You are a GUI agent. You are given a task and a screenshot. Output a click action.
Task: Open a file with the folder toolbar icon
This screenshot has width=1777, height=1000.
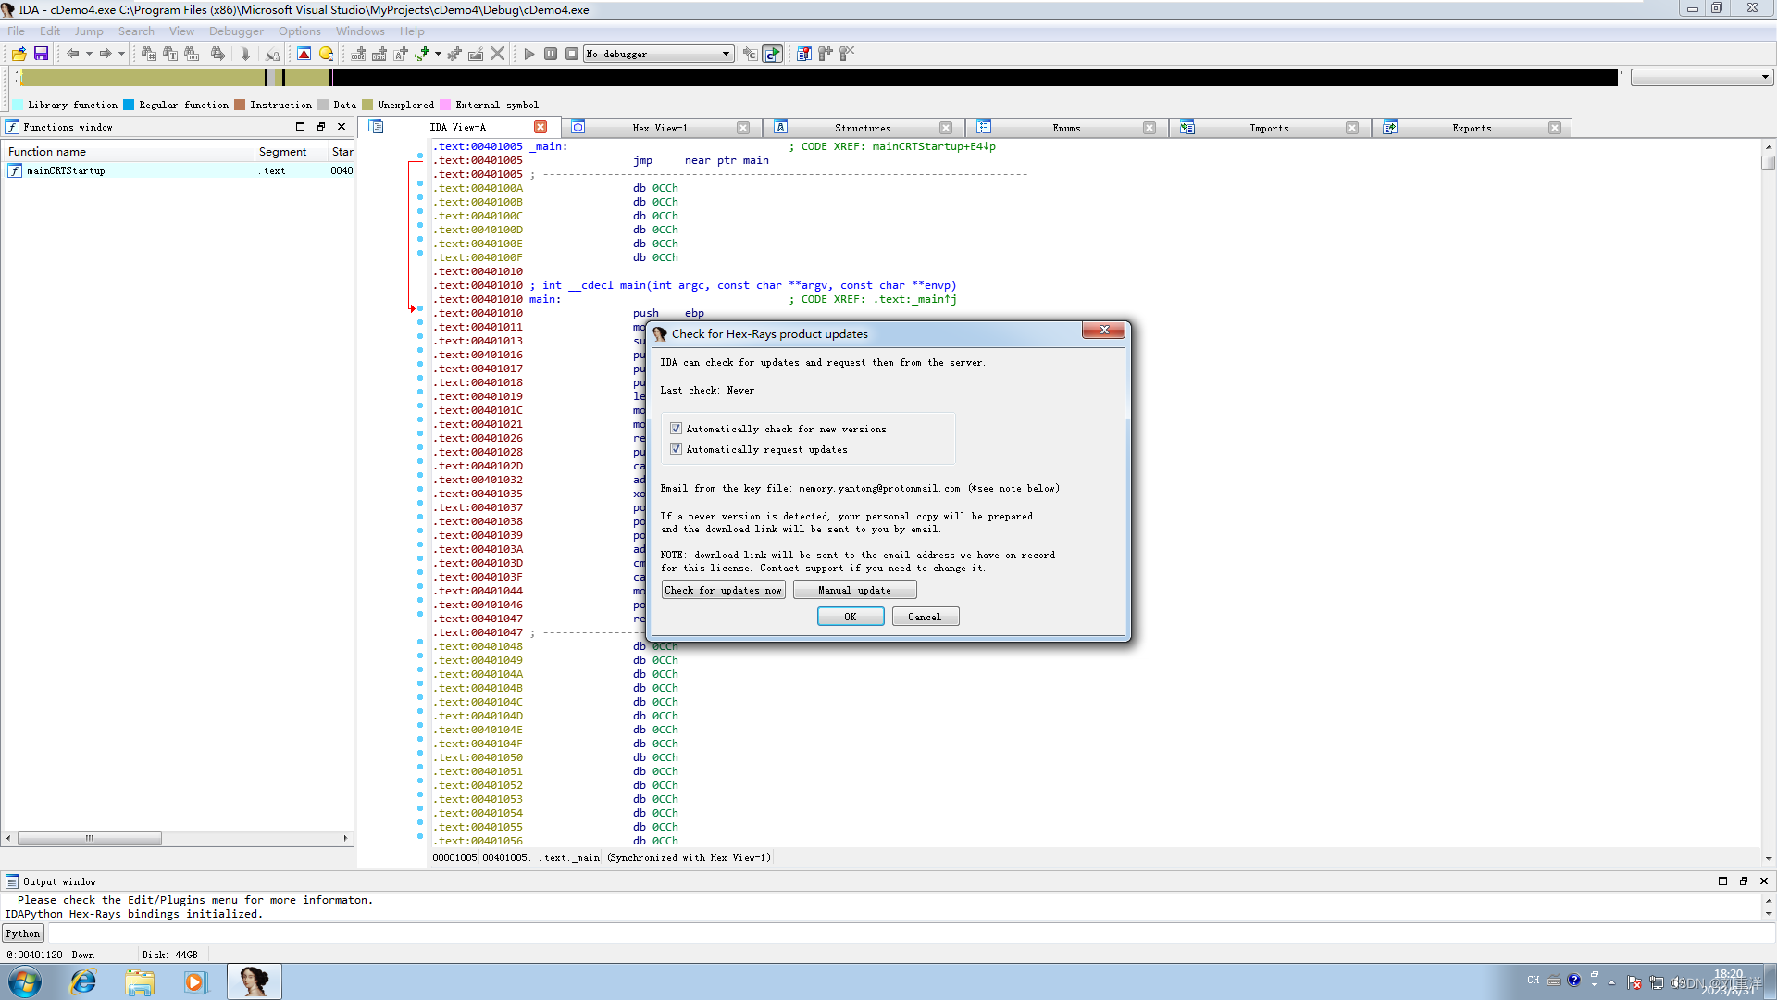[x=19, y=54]
